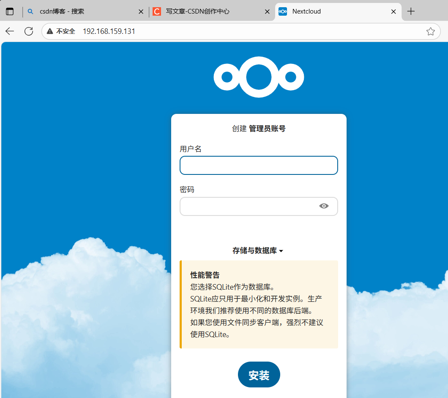The image size is (448, 398).
Task: Toggle password visibility eye icon
Action: [x=324, y=206]
